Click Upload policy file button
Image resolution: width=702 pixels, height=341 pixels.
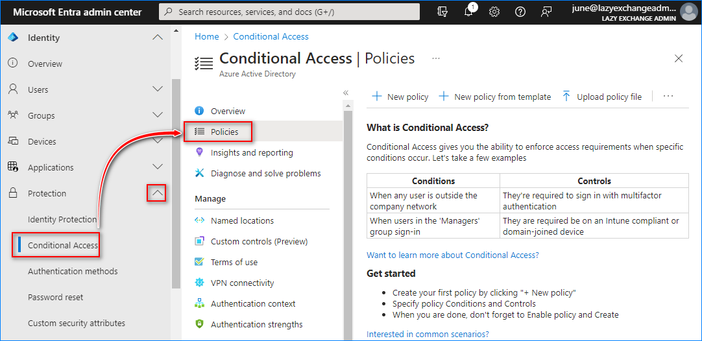(x=601, y=97)
